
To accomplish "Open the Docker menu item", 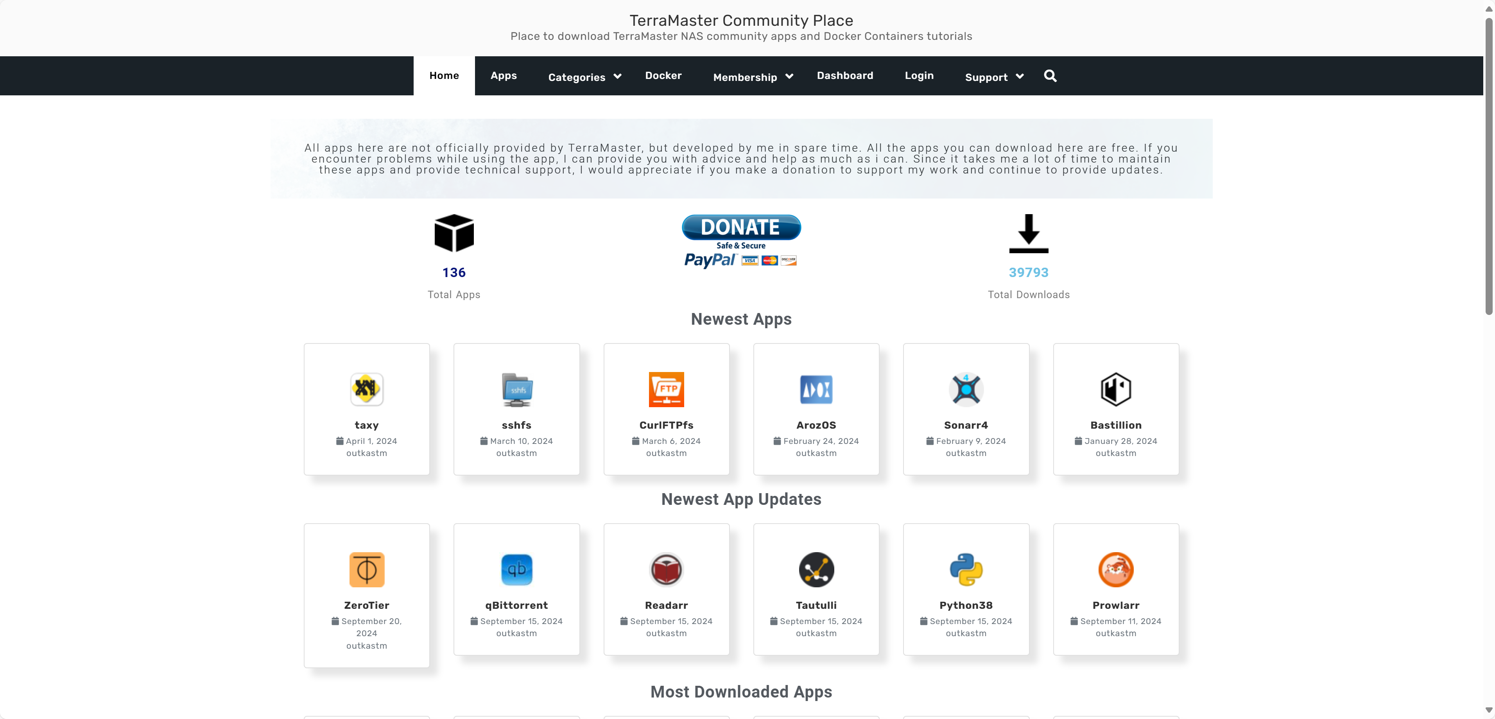I will point(663,75).
